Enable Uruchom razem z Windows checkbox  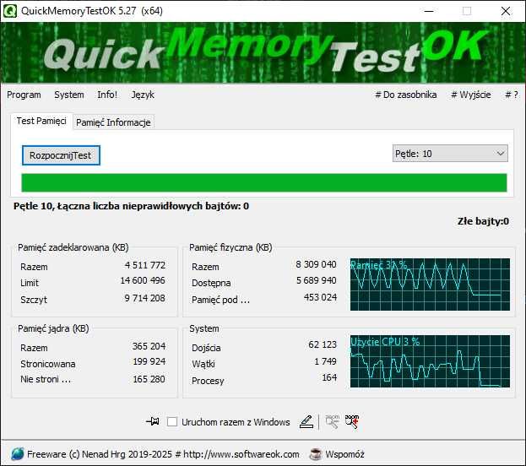tap(172, 422)
